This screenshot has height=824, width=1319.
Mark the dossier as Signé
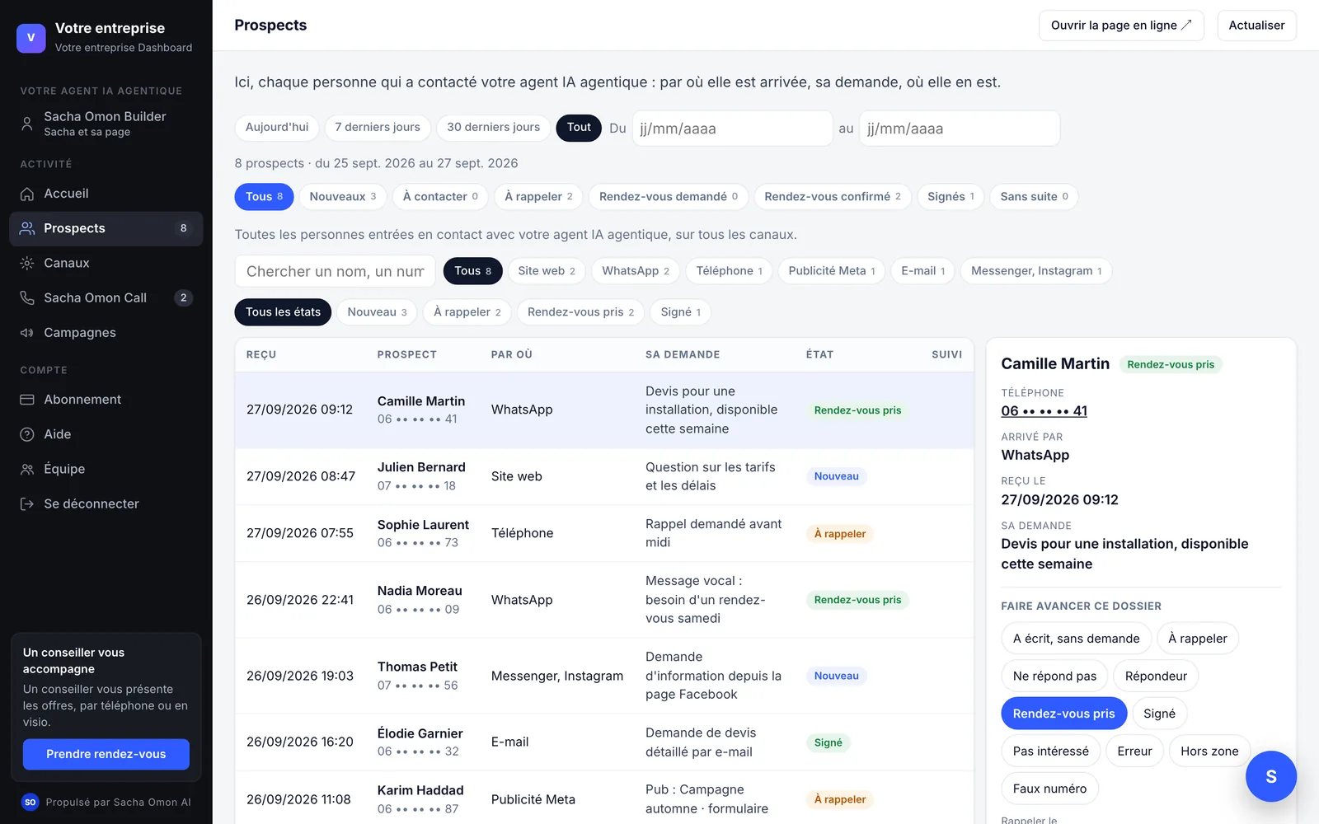click(x=1159, y=714)
